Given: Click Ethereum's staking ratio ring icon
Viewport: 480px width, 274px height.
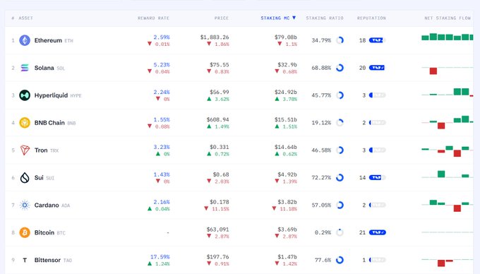Looking at the screenshot, I should (340, 40).
